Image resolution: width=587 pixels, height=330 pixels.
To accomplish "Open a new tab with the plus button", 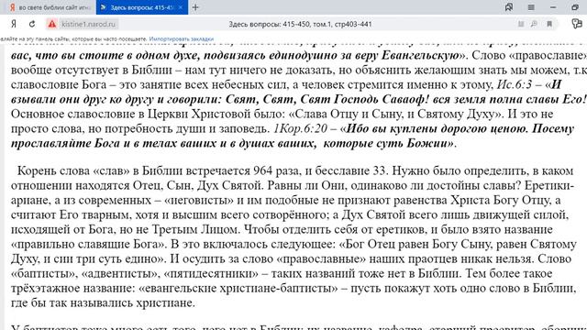I will (195, 7).
